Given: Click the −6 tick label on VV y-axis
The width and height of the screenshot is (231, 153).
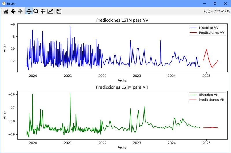Looking at the screenshot, I should pos(13,24).
